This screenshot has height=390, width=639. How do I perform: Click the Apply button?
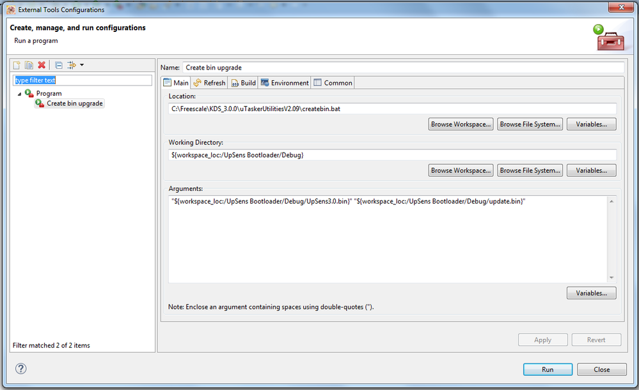(542, 340)
